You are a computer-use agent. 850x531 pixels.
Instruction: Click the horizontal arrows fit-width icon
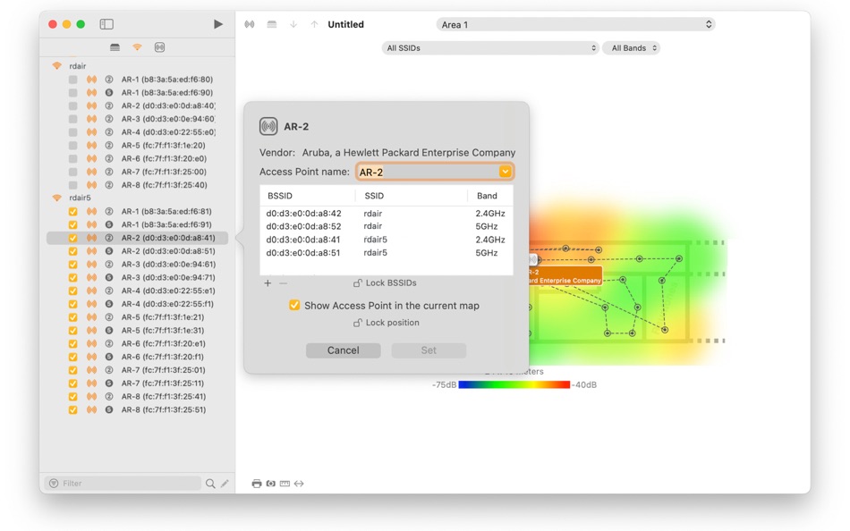(x=299, y=484)
